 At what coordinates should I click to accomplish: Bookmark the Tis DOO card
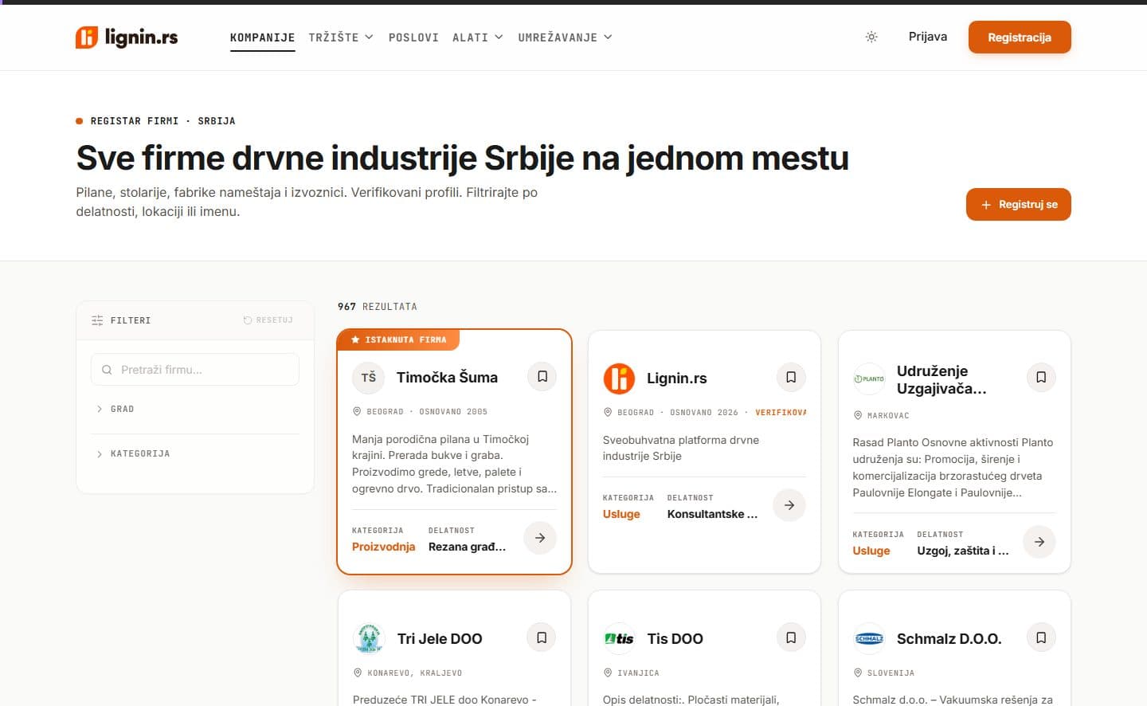[791, 637]
